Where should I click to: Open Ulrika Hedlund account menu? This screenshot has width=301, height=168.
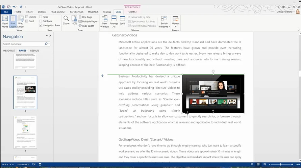pos(285,12)
